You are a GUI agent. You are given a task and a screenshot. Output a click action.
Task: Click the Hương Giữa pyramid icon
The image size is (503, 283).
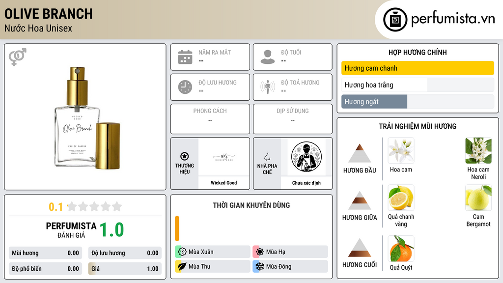pyautogui.click(x=360, y=200)
